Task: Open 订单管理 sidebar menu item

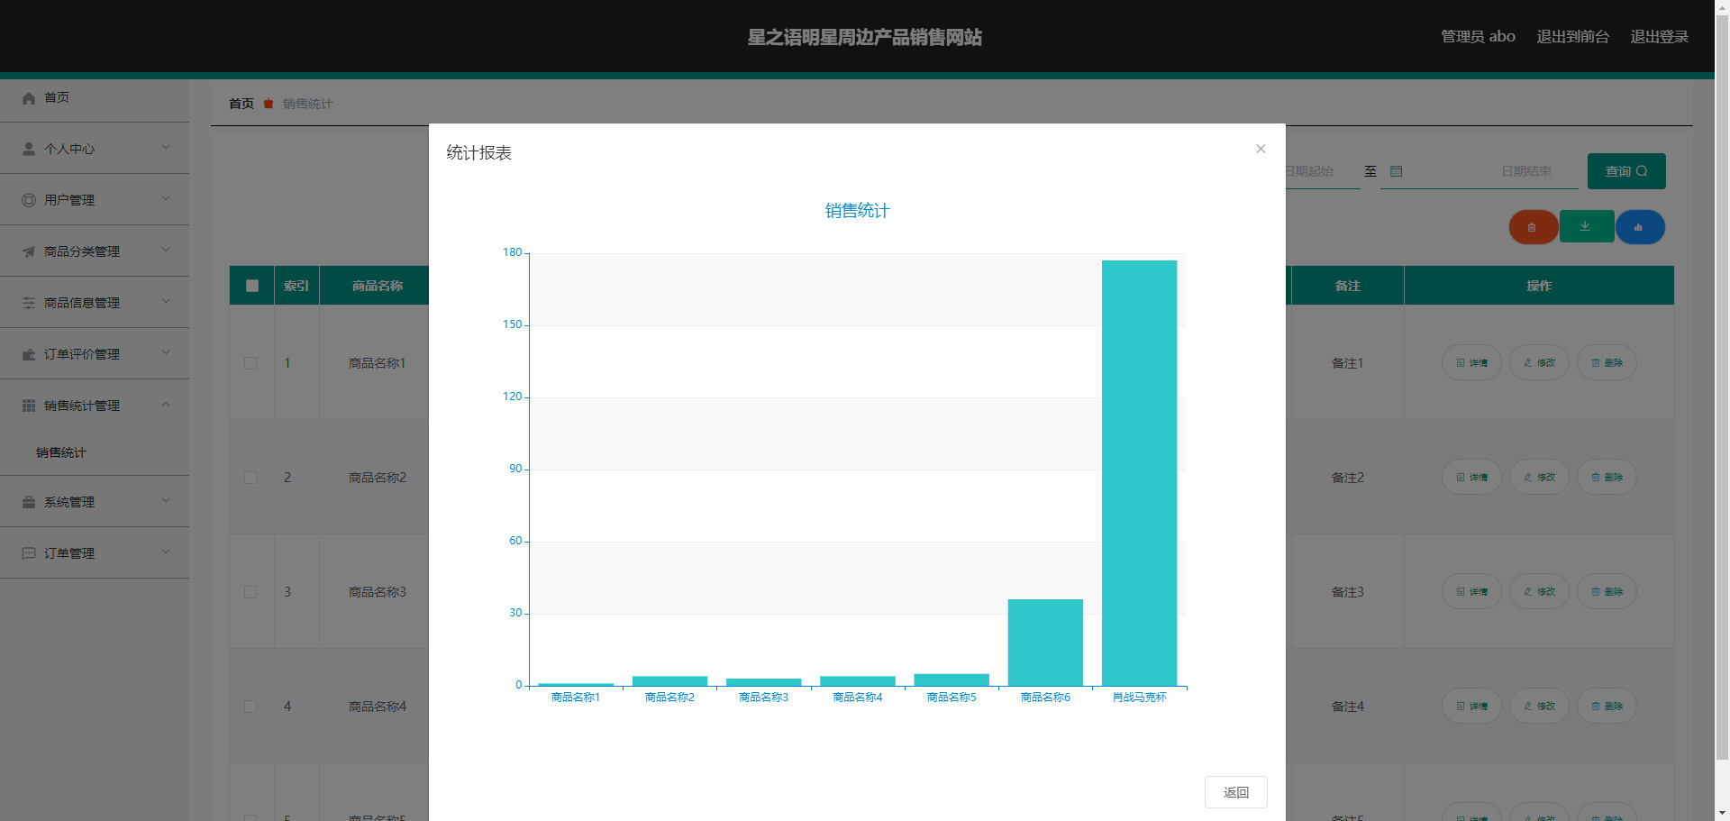Action: (95, 553)
